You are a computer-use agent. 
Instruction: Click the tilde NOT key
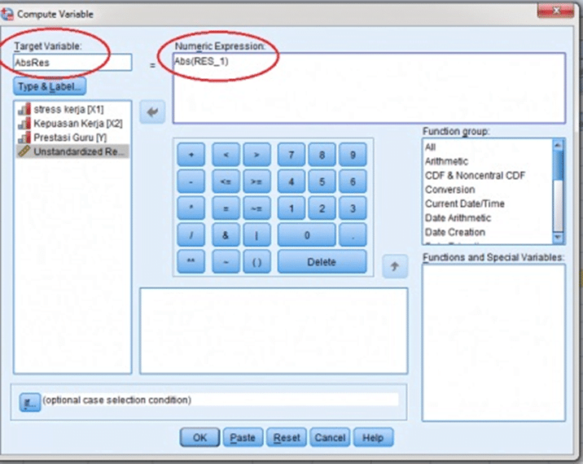point(226,262)
